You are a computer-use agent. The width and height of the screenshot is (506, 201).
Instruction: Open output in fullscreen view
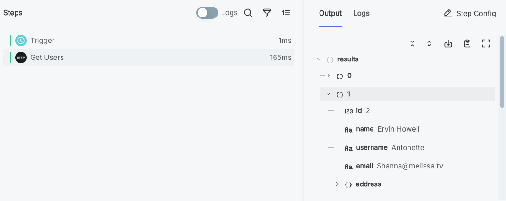point(486,44)
